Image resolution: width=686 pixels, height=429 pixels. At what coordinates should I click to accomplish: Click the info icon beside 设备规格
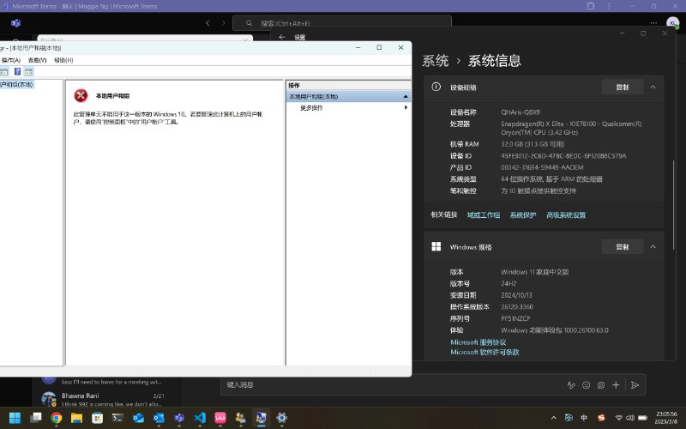pos(436,87)
